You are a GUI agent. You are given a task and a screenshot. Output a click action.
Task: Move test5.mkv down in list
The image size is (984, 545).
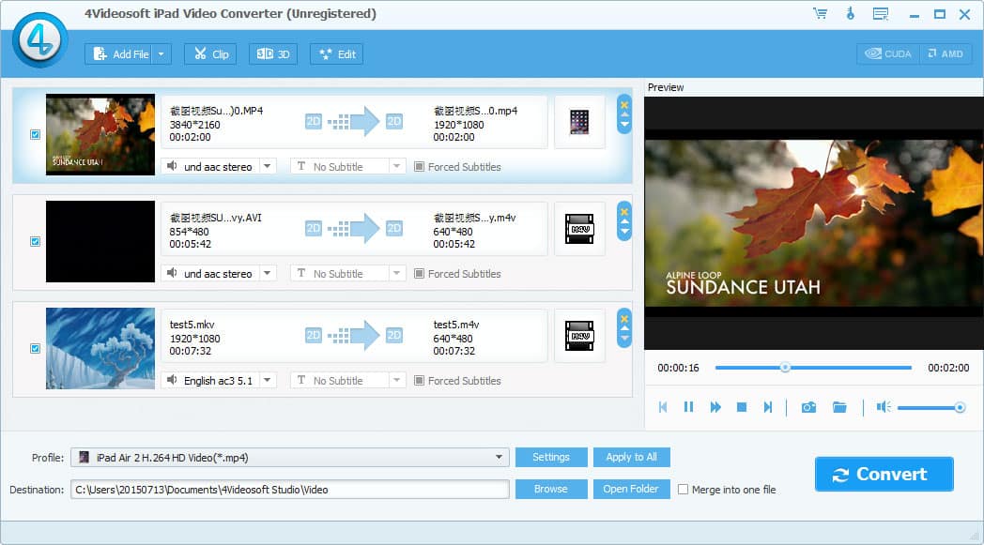[x=624, y=340]
